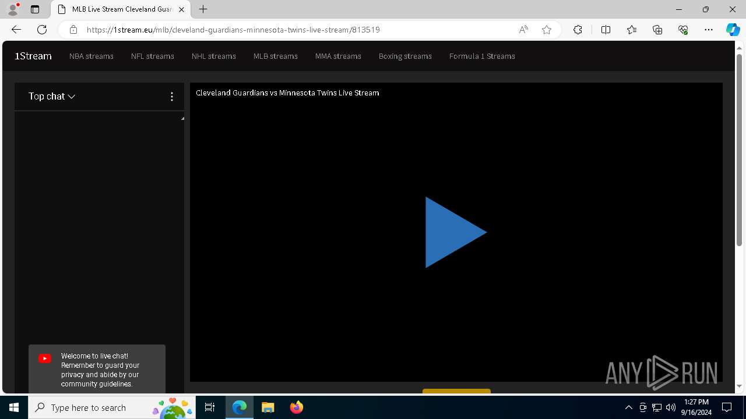
Task: Click the browser back arrow
Action: click(16, 30)
